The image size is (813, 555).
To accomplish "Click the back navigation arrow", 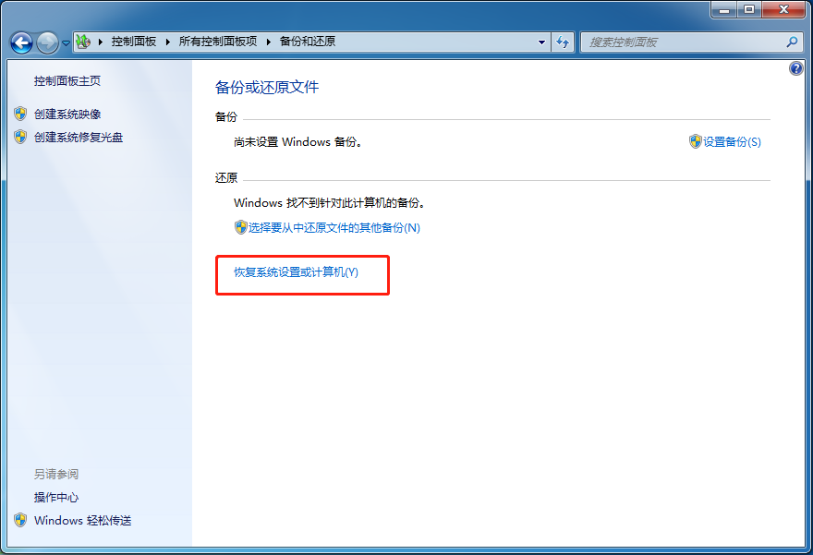I will pyautogui.click(x=20, y=42).
